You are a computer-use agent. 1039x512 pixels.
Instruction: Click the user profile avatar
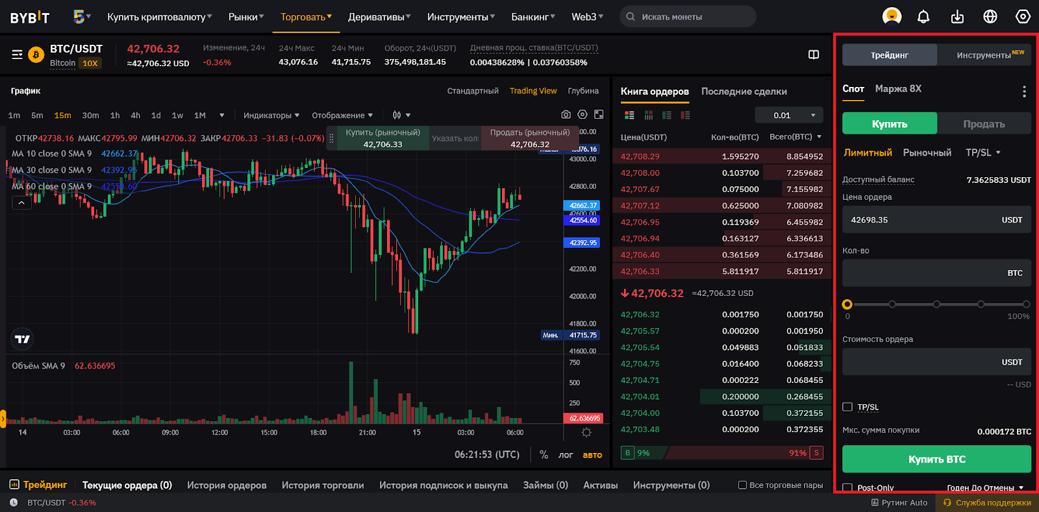892,16
